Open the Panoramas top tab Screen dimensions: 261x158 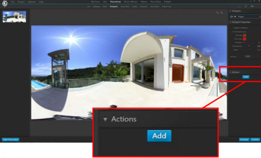(x=116, y=2)
